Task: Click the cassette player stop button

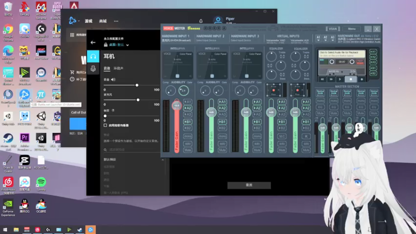Action: click(350, 79)
